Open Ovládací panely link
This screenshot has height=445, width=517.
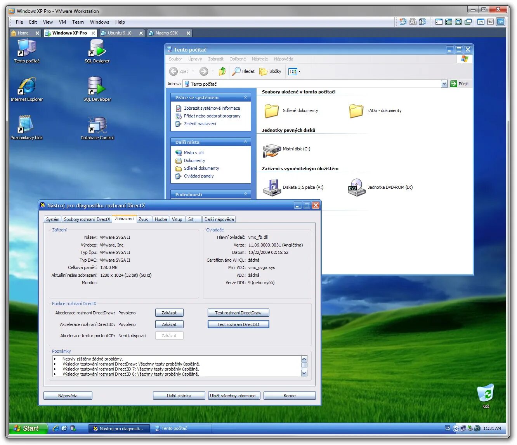pyautogui.click(x=199, y=176)
